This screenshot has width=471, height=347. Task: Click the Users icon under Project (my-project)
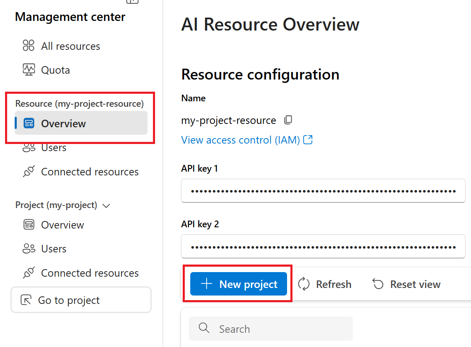point(29,249)
